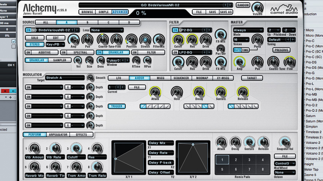Select the MSEG modulation tab
Image resolution: width=323 pixels, height=181 pixels.
pos(160,78)
